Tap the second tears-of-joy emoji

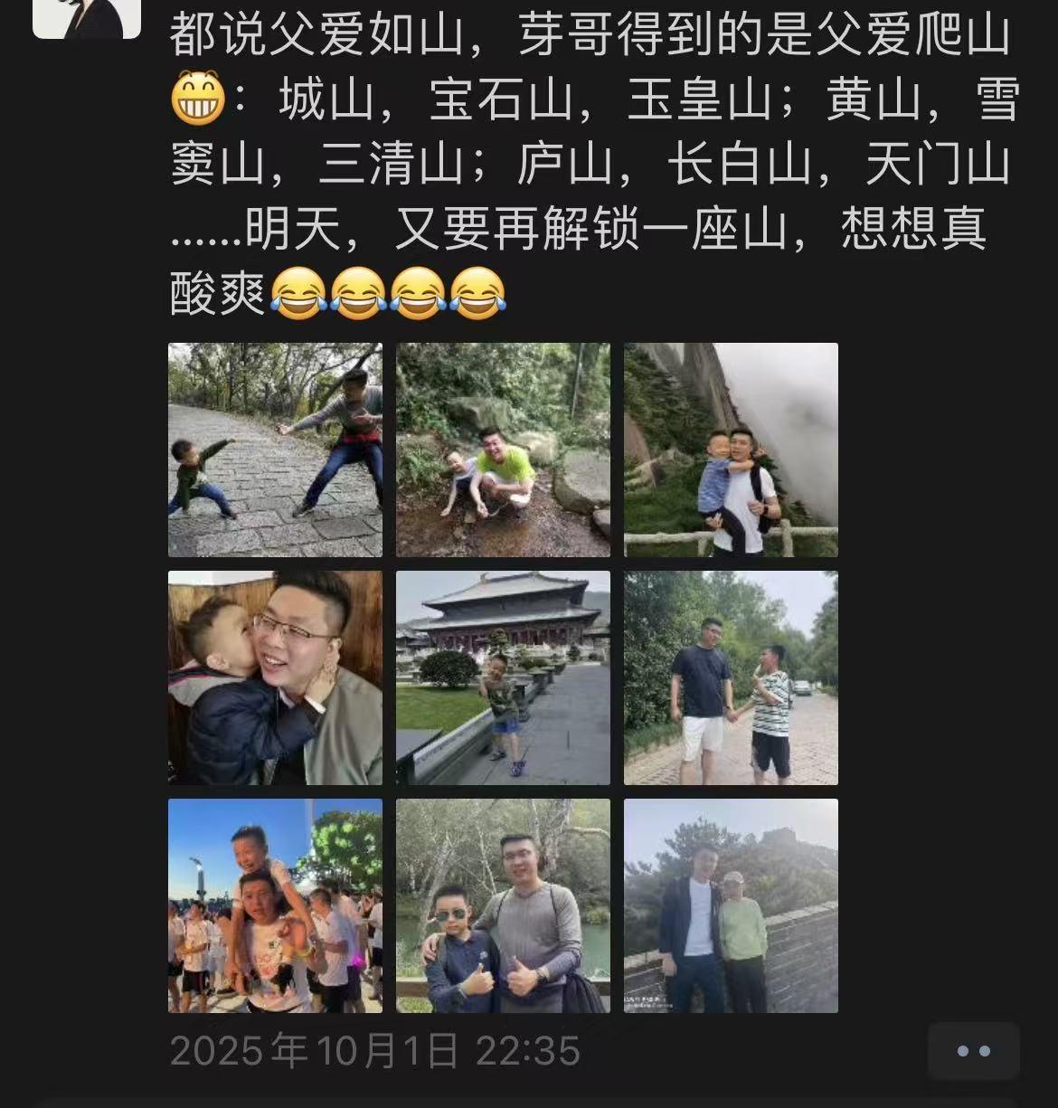click(358, 293)
